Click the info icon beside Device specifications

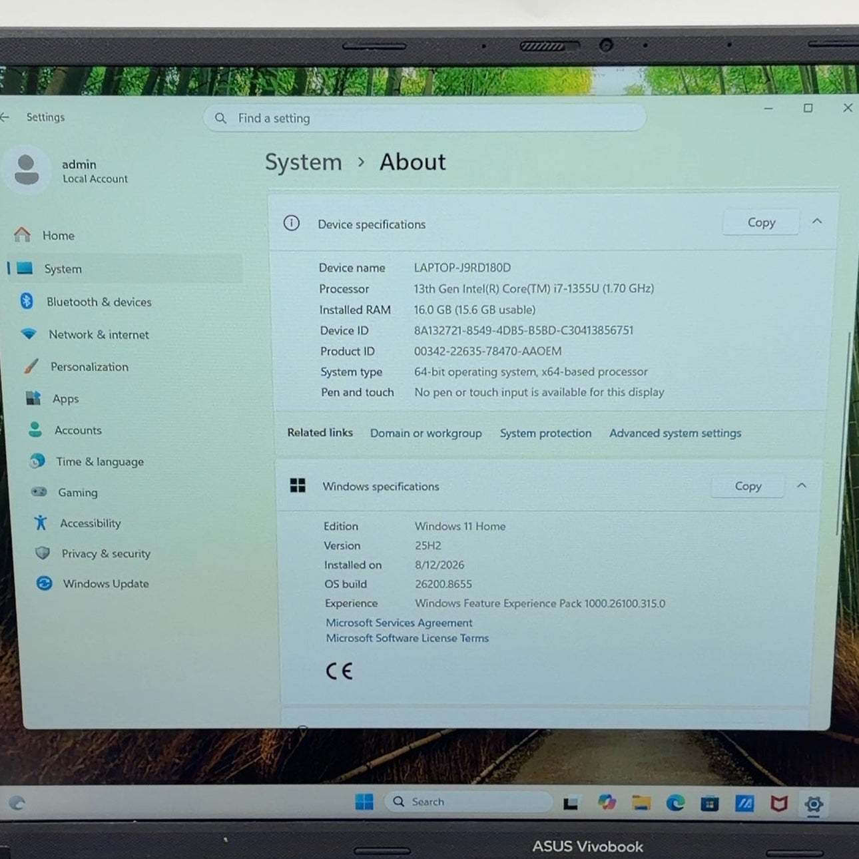point(292,223)
